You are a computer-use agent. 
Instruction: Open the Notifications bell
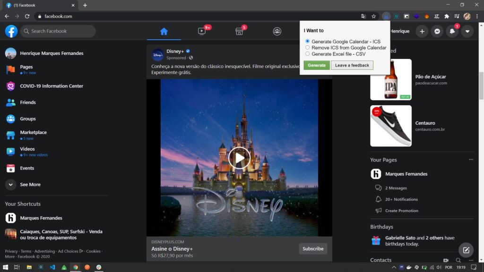[x=452, y=31]
